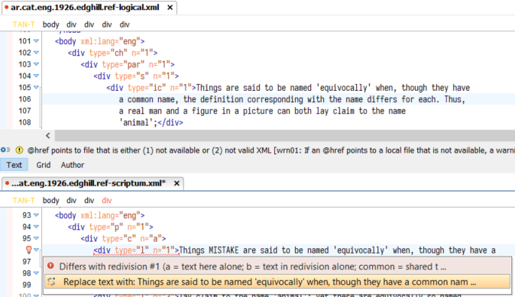Click the yellow warning icon beside @href message
Viewport: 515px width, 297px height.
tap(19, 150)
